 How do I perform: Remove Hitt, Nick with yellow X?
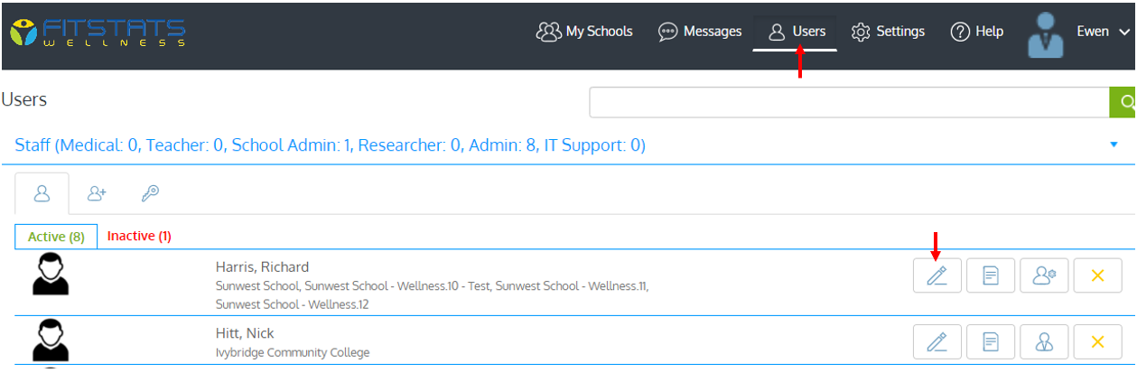pyautogui.click(x=1097, y=341)
